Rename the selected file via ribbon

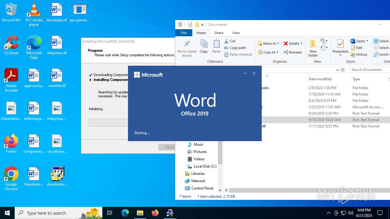pyautogui.click(x=292, y=52)
